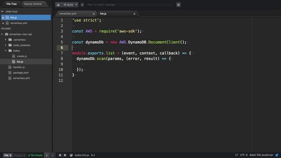Click dynamoDb.scan on line 8
The height and width of the screenshot is (158, 281).
(x=91, y=59)
